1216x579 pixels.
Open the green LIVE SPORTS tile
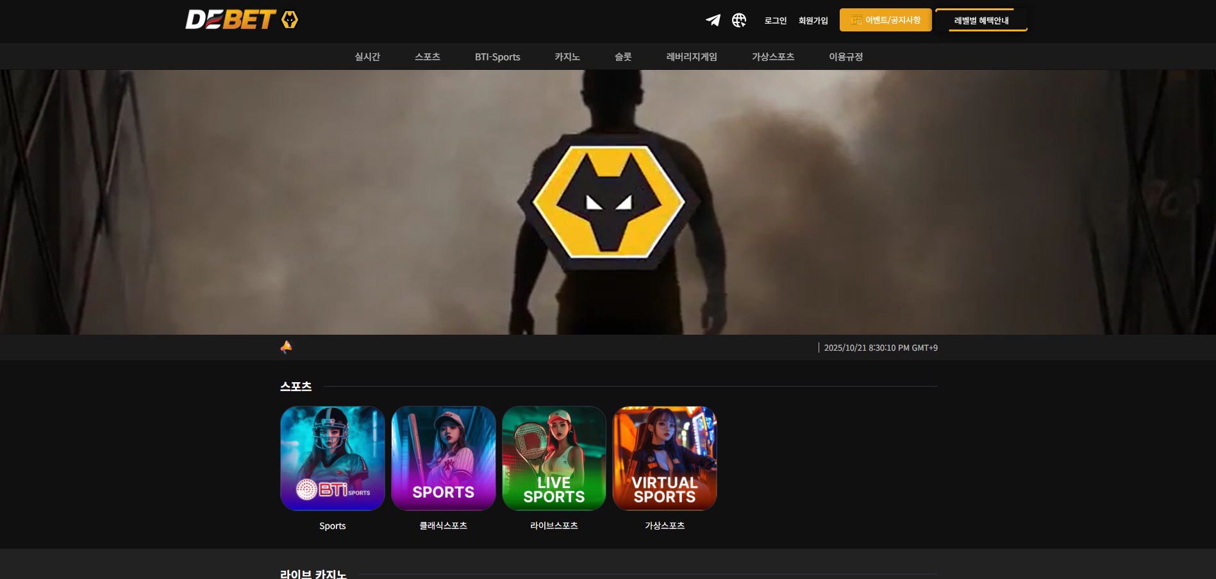click(x=554, y=458)
